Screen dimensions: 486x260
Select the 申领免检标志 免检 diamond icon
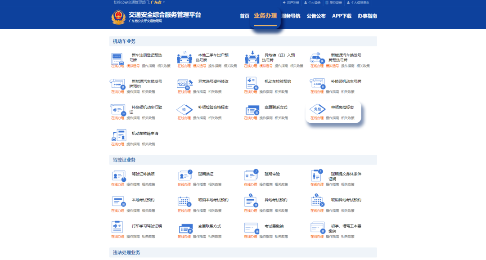point(317,109)
